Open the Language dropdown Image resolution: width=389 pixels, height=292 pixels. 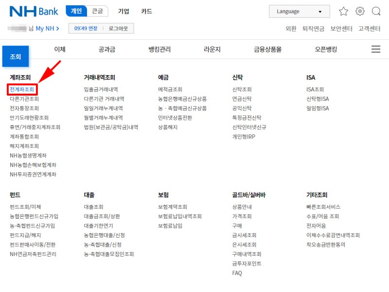pos(299,11)
